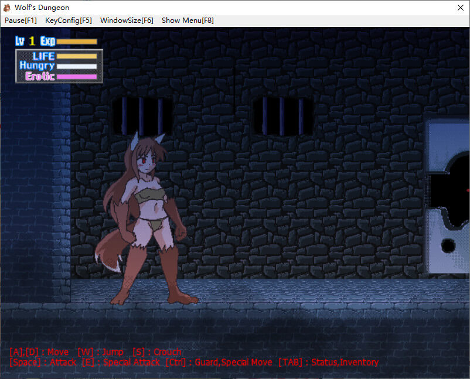Click the broken door on the right

[448, 196]
